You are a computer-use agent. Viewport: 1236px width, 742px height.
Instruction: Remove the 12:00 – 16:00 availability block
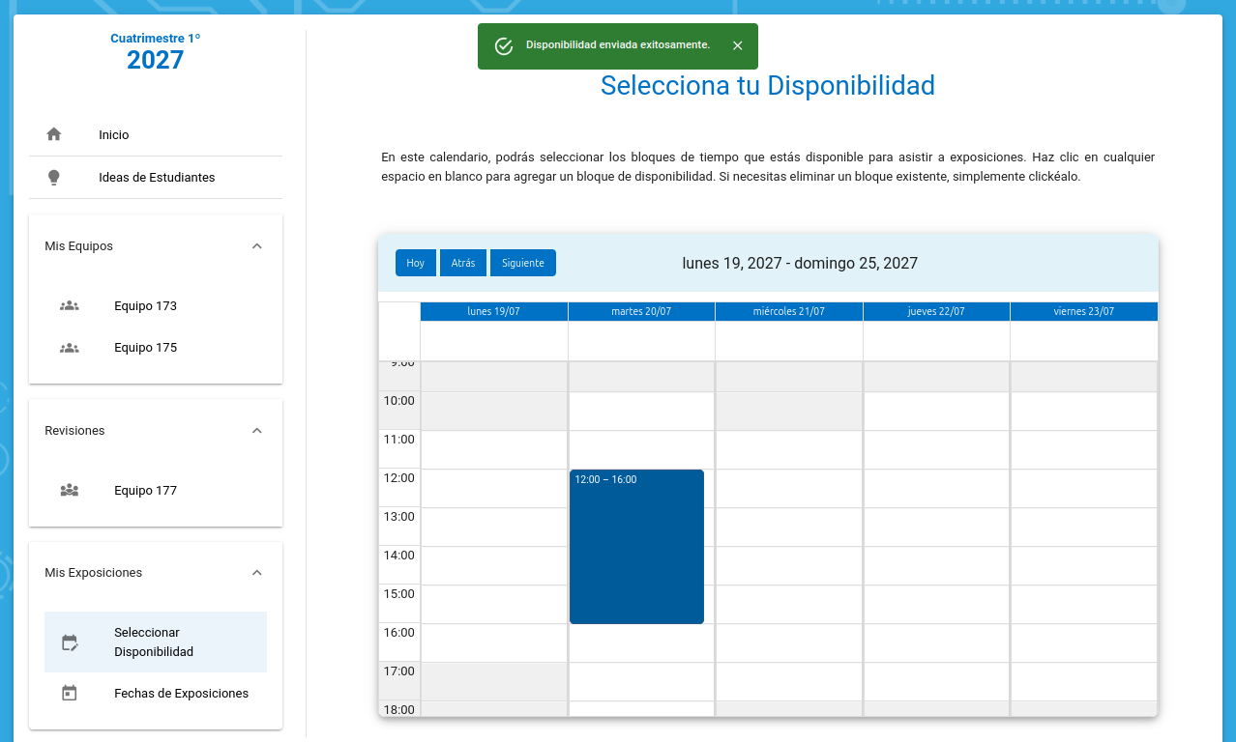pyautogui.click(x=636, y=547)
